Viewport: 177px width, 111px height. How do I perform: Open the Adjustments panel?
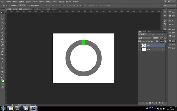(x=172, y=21)
